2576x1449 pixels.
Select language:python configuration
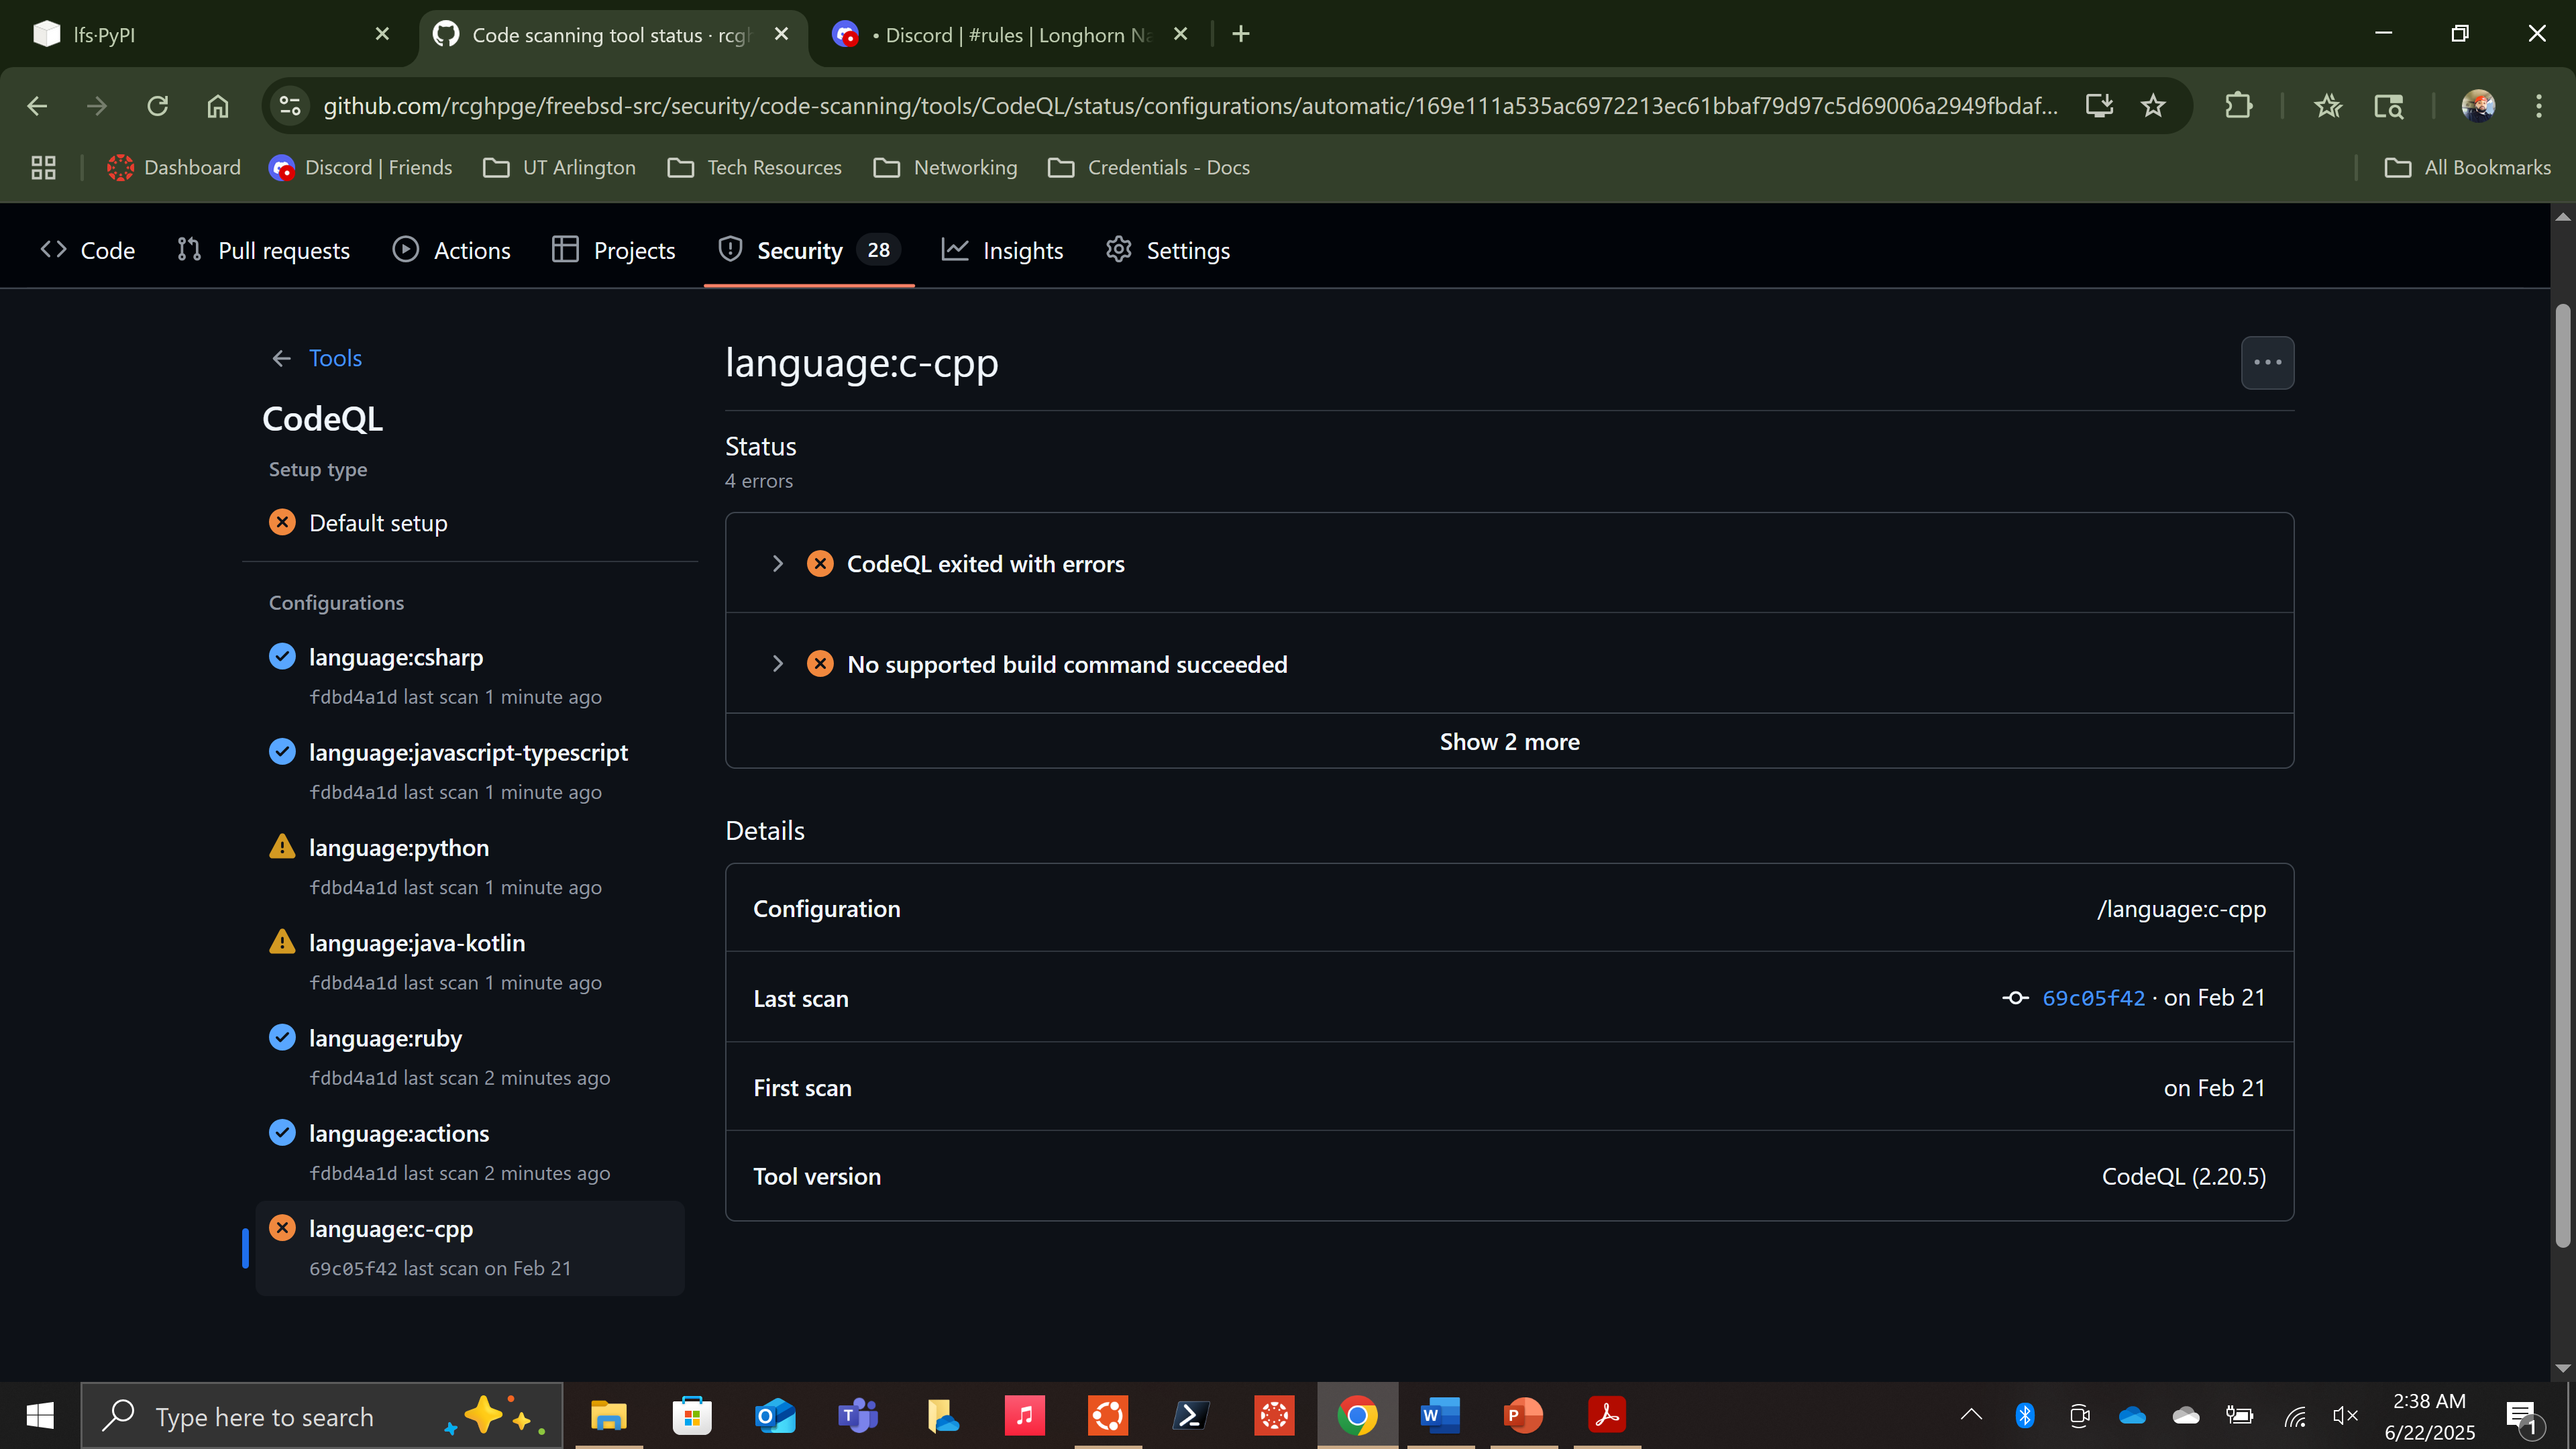tap(398, 848)
